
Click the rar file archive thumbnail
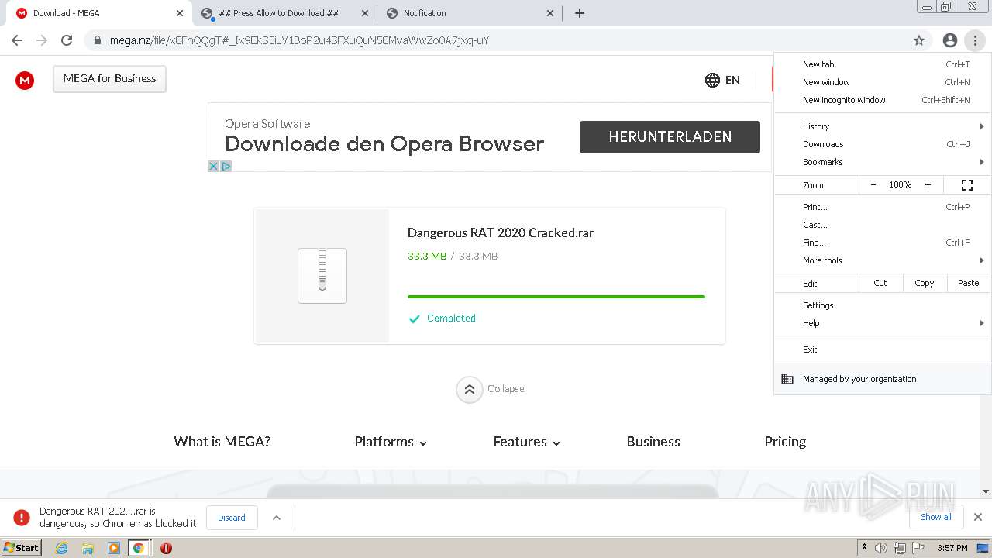pos(322,275)
